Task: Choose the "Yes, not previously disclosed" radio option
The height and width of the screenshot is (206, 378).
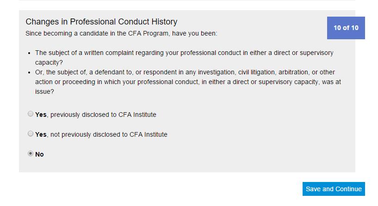Action: pos(31,133)
